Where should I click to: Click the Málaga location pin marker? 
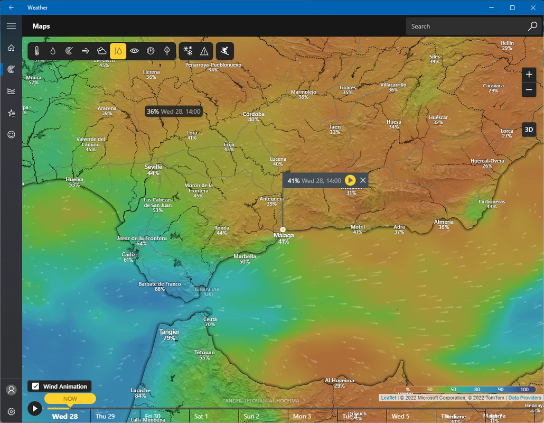[283, 229]
